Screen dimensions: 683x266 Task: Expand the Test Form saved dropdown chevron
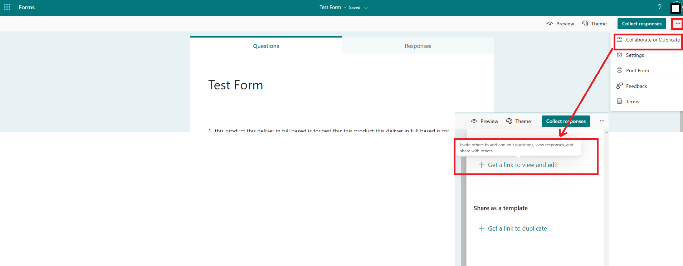coord(366,8)
